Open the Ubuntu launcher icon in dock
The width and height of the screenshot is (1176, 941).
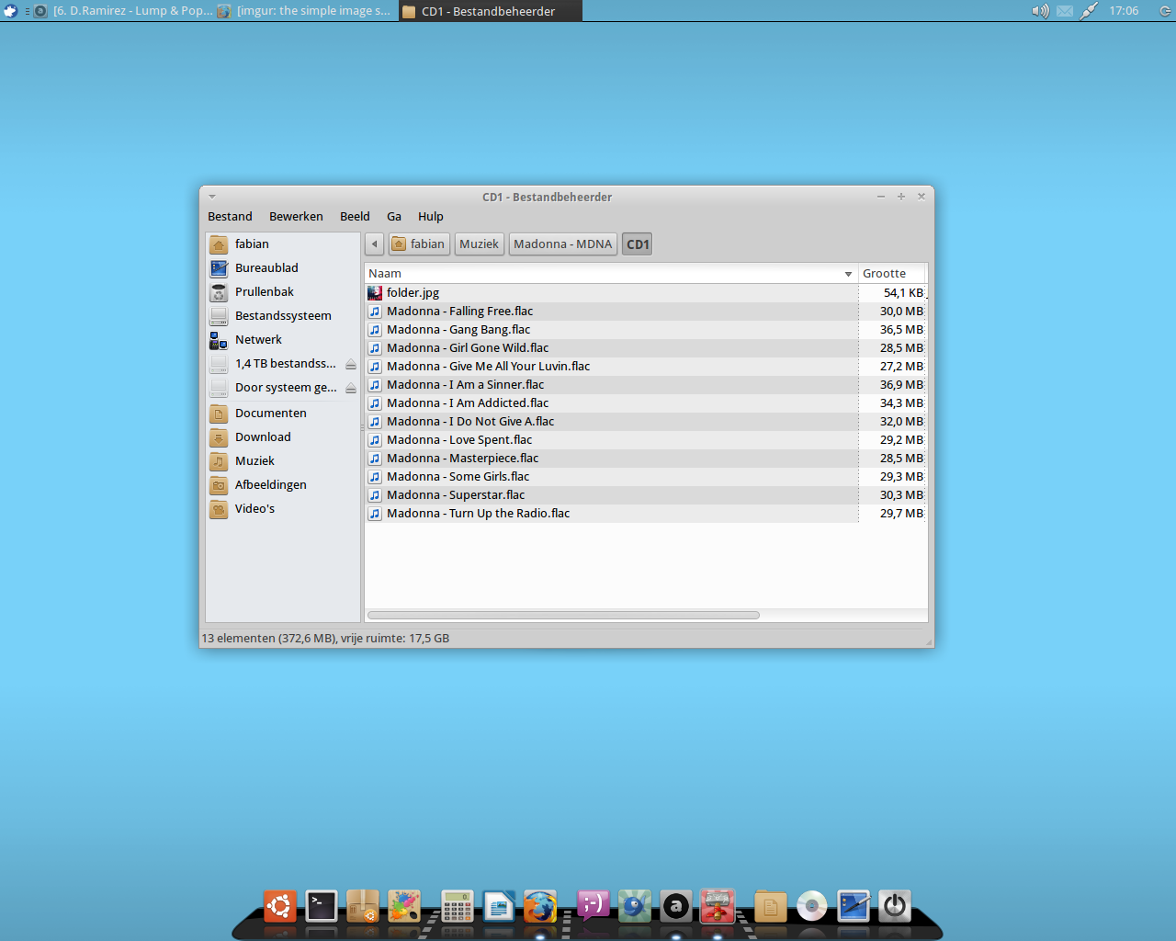coord(280,907)
